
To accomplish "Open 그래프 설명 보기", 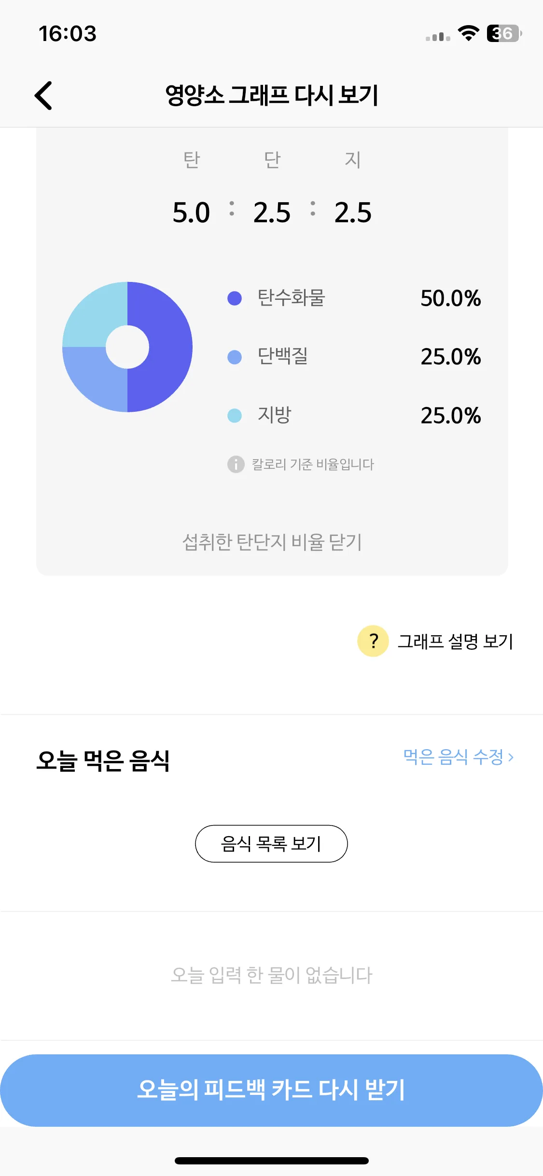I will [x=455, y=642].
